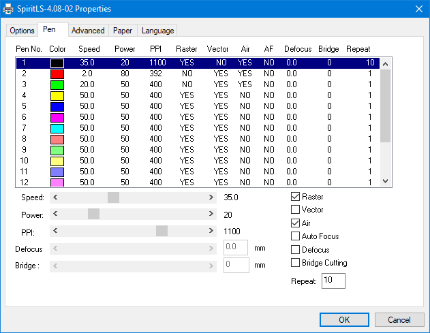Click the Repeat value 10 in pen 1 row
This screenshot has height=333, width=430.
pyautogui.click(x=370, y=63)
